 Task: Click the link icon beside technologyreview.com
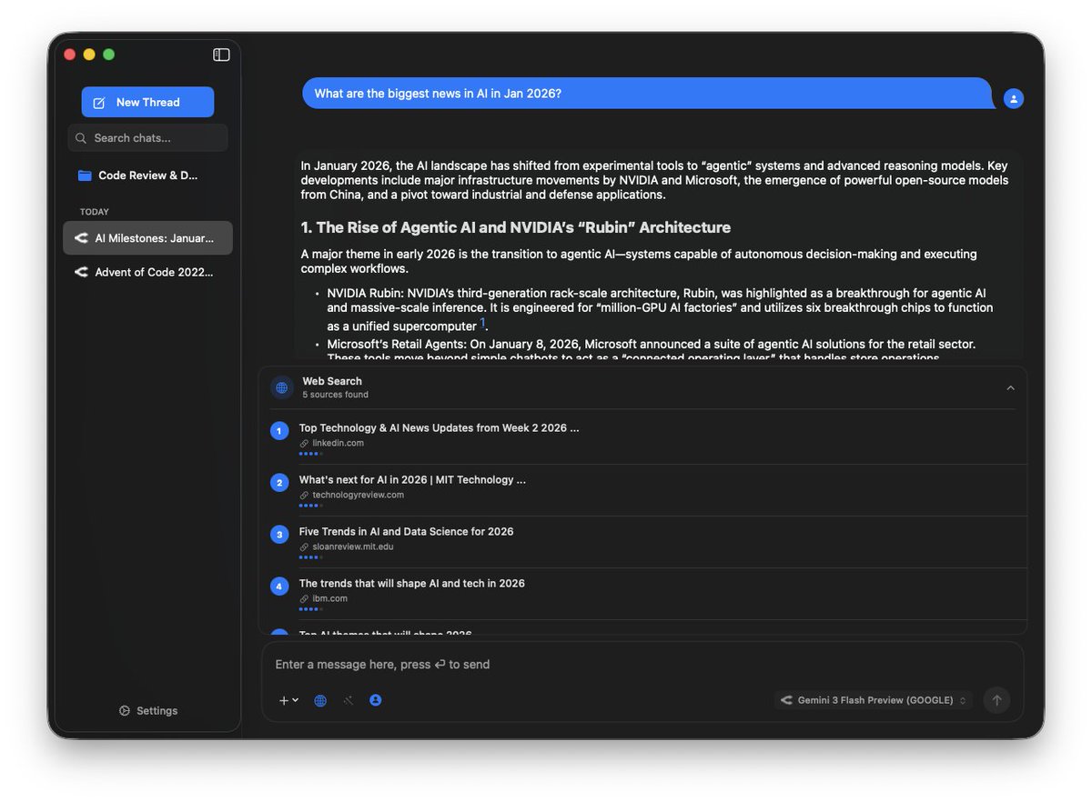[x=305, y=496]
